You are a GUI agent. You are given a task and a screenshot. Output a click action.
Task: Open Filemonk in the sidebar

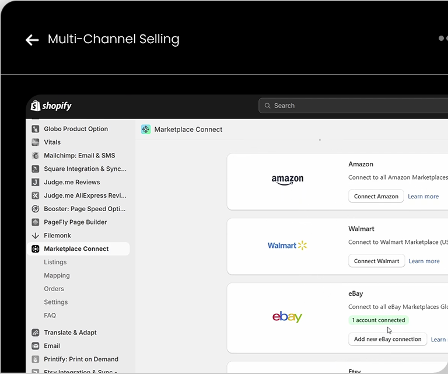pyautogui.click(x=57, y=236)
